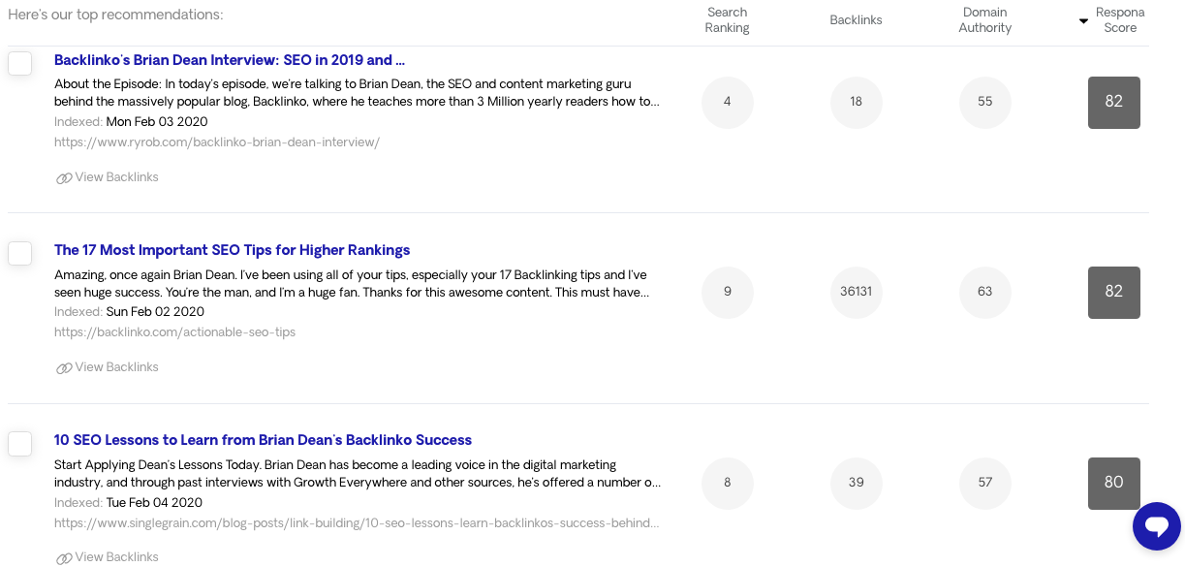Click indexed date Mon Feb 03 2020
Viewport: 1185px width, 567px height.
[x=157, y=122]
